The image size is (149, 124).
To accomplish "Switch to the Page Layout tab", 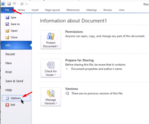I will click(x=52, y=10).
